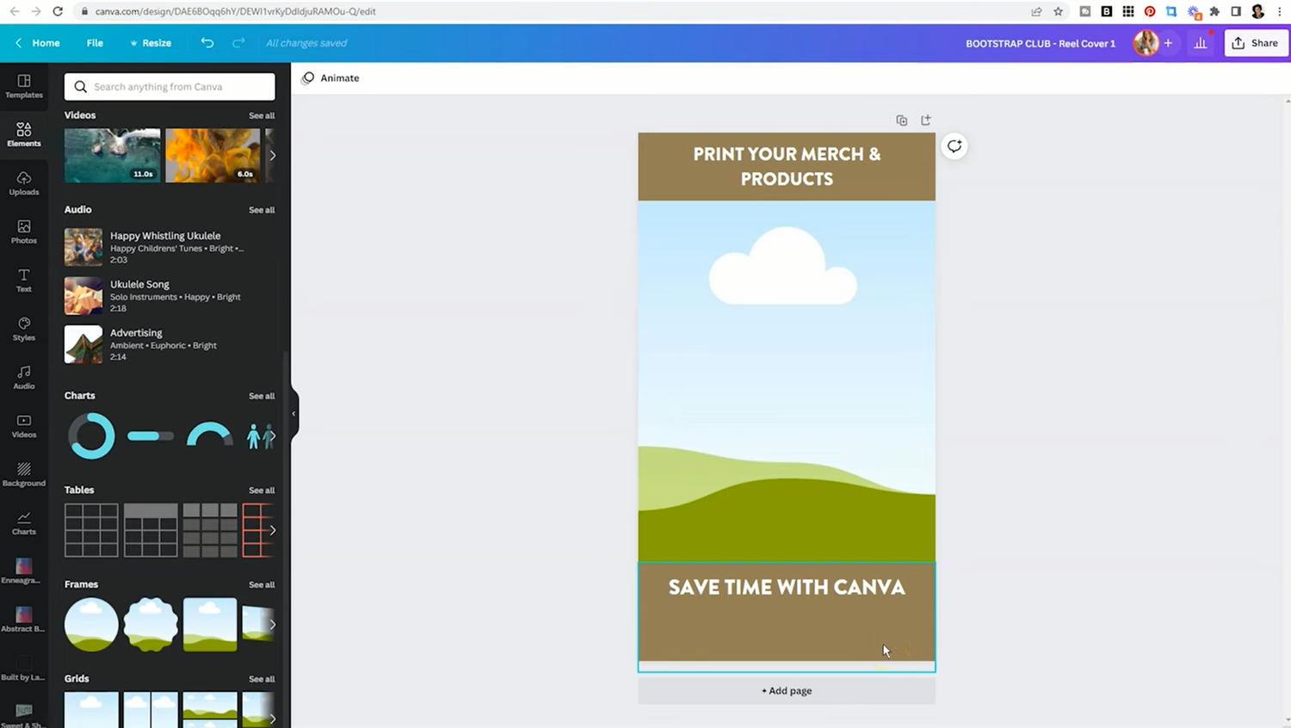Click the undo arrow in the top bar
Screen dimensions: 1291x728
point(207,42)
